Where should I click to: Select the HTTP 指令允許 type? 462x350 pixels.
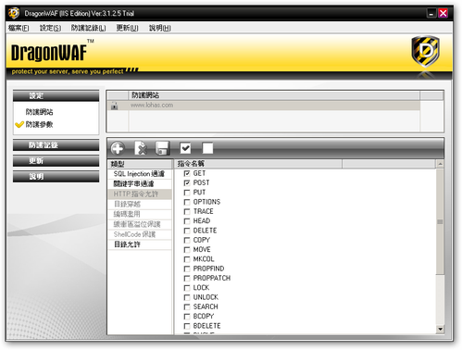[140, 194]
